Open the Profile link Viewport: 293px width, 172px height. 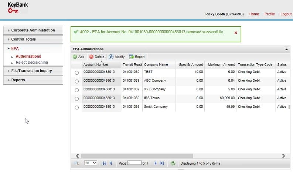point(269,14)
